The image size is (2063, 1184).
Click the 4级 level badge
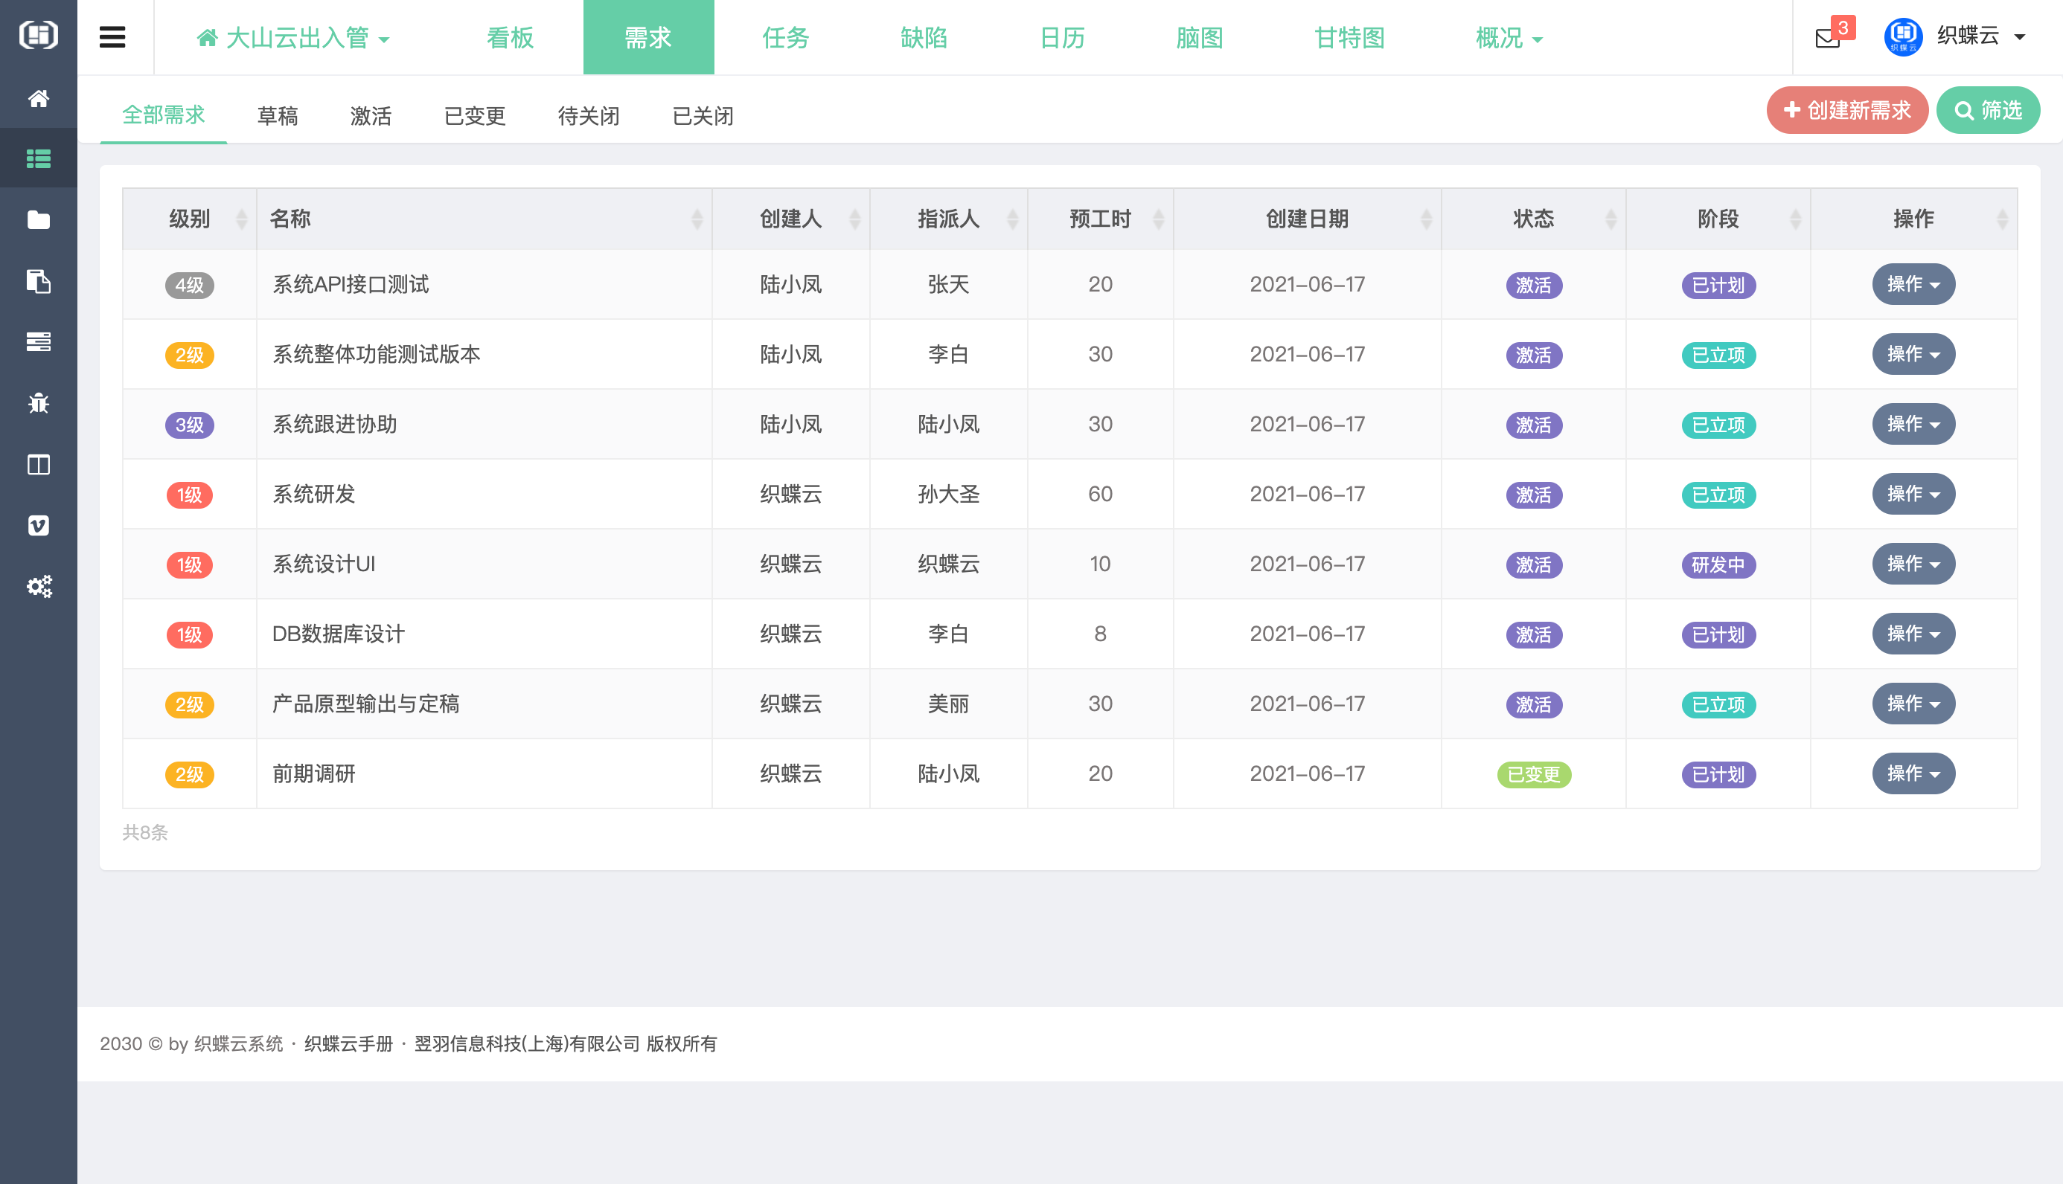pos(190,286)
